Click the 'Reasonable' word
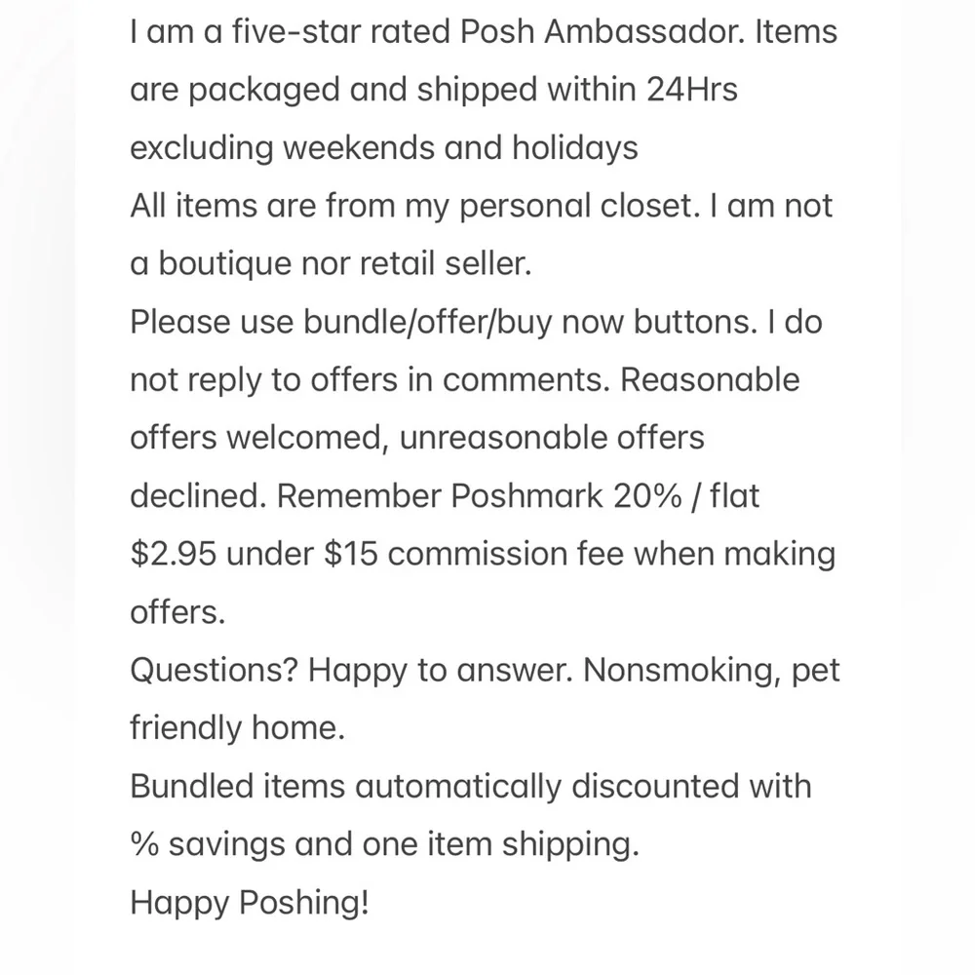The image size is (975, 975). (710, 379)
